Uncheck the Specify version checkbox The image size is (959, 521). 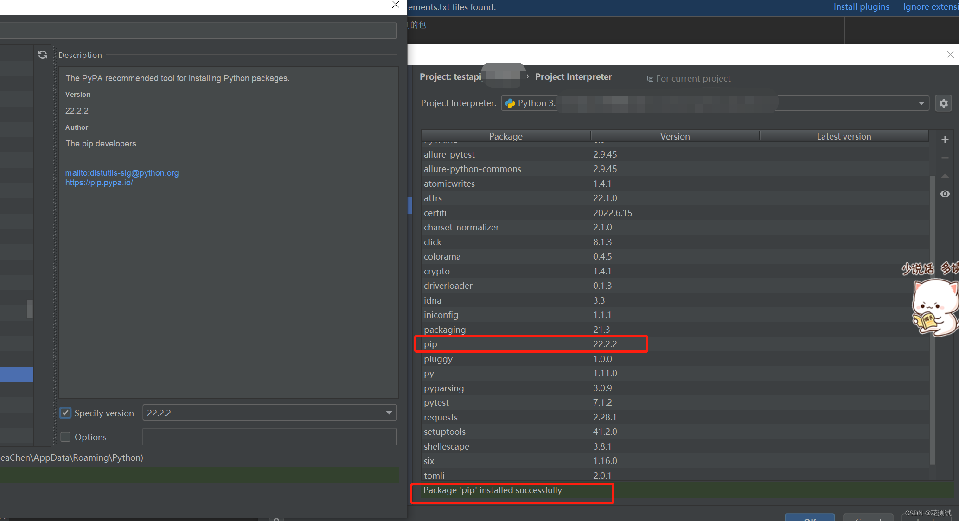[65, 413]
